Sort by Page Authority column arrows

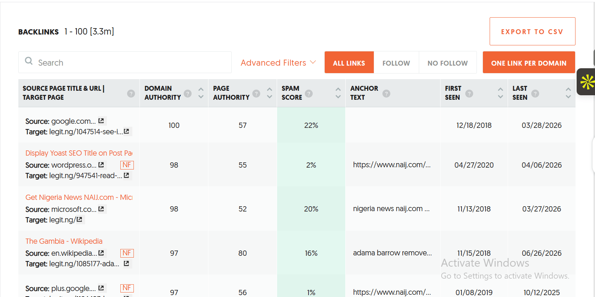[x=270, y=93]
